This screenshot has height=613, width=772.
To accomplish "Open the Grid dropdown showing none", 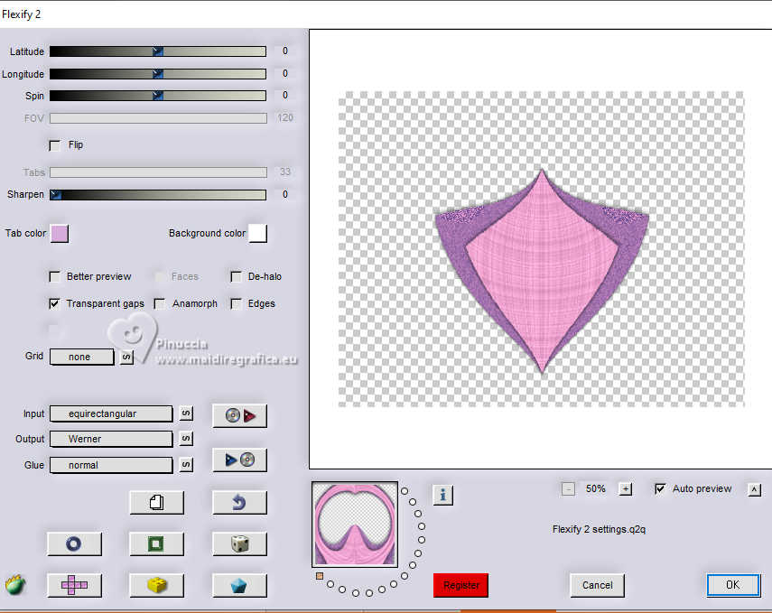I will pos(82,357).
